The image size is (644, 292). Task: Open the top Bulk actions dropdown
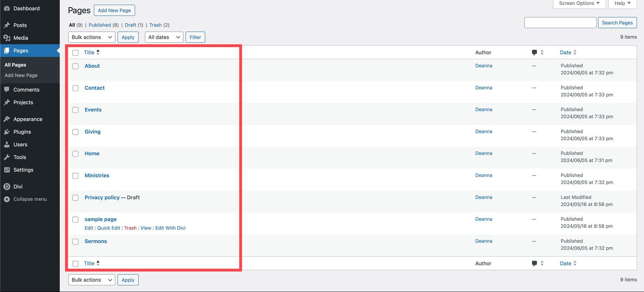pyautogui.click(x=92, y=37)
